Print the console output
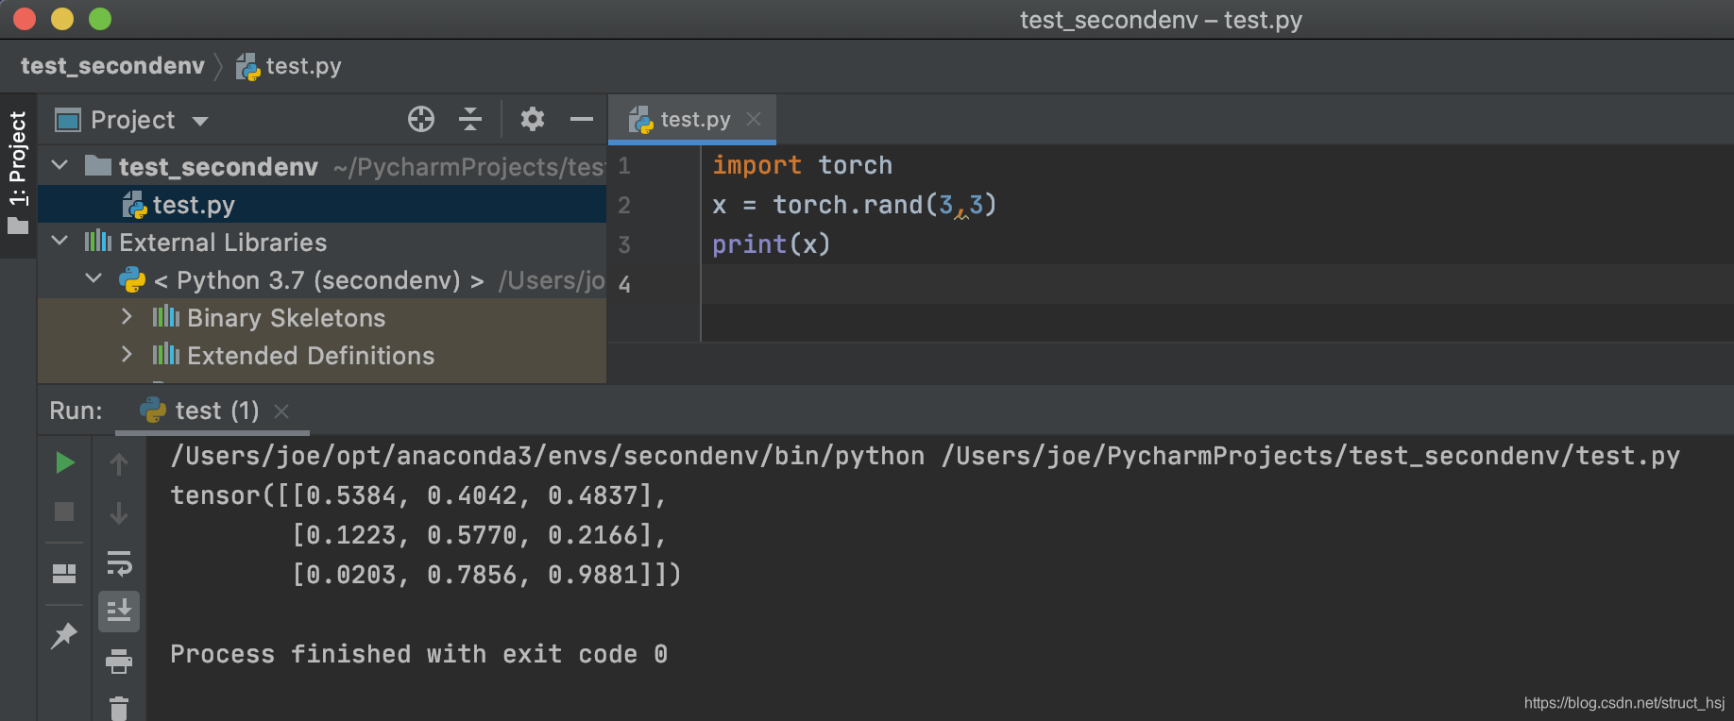Viewport: 1734px width, 721px height. click(x=119, y=662)
